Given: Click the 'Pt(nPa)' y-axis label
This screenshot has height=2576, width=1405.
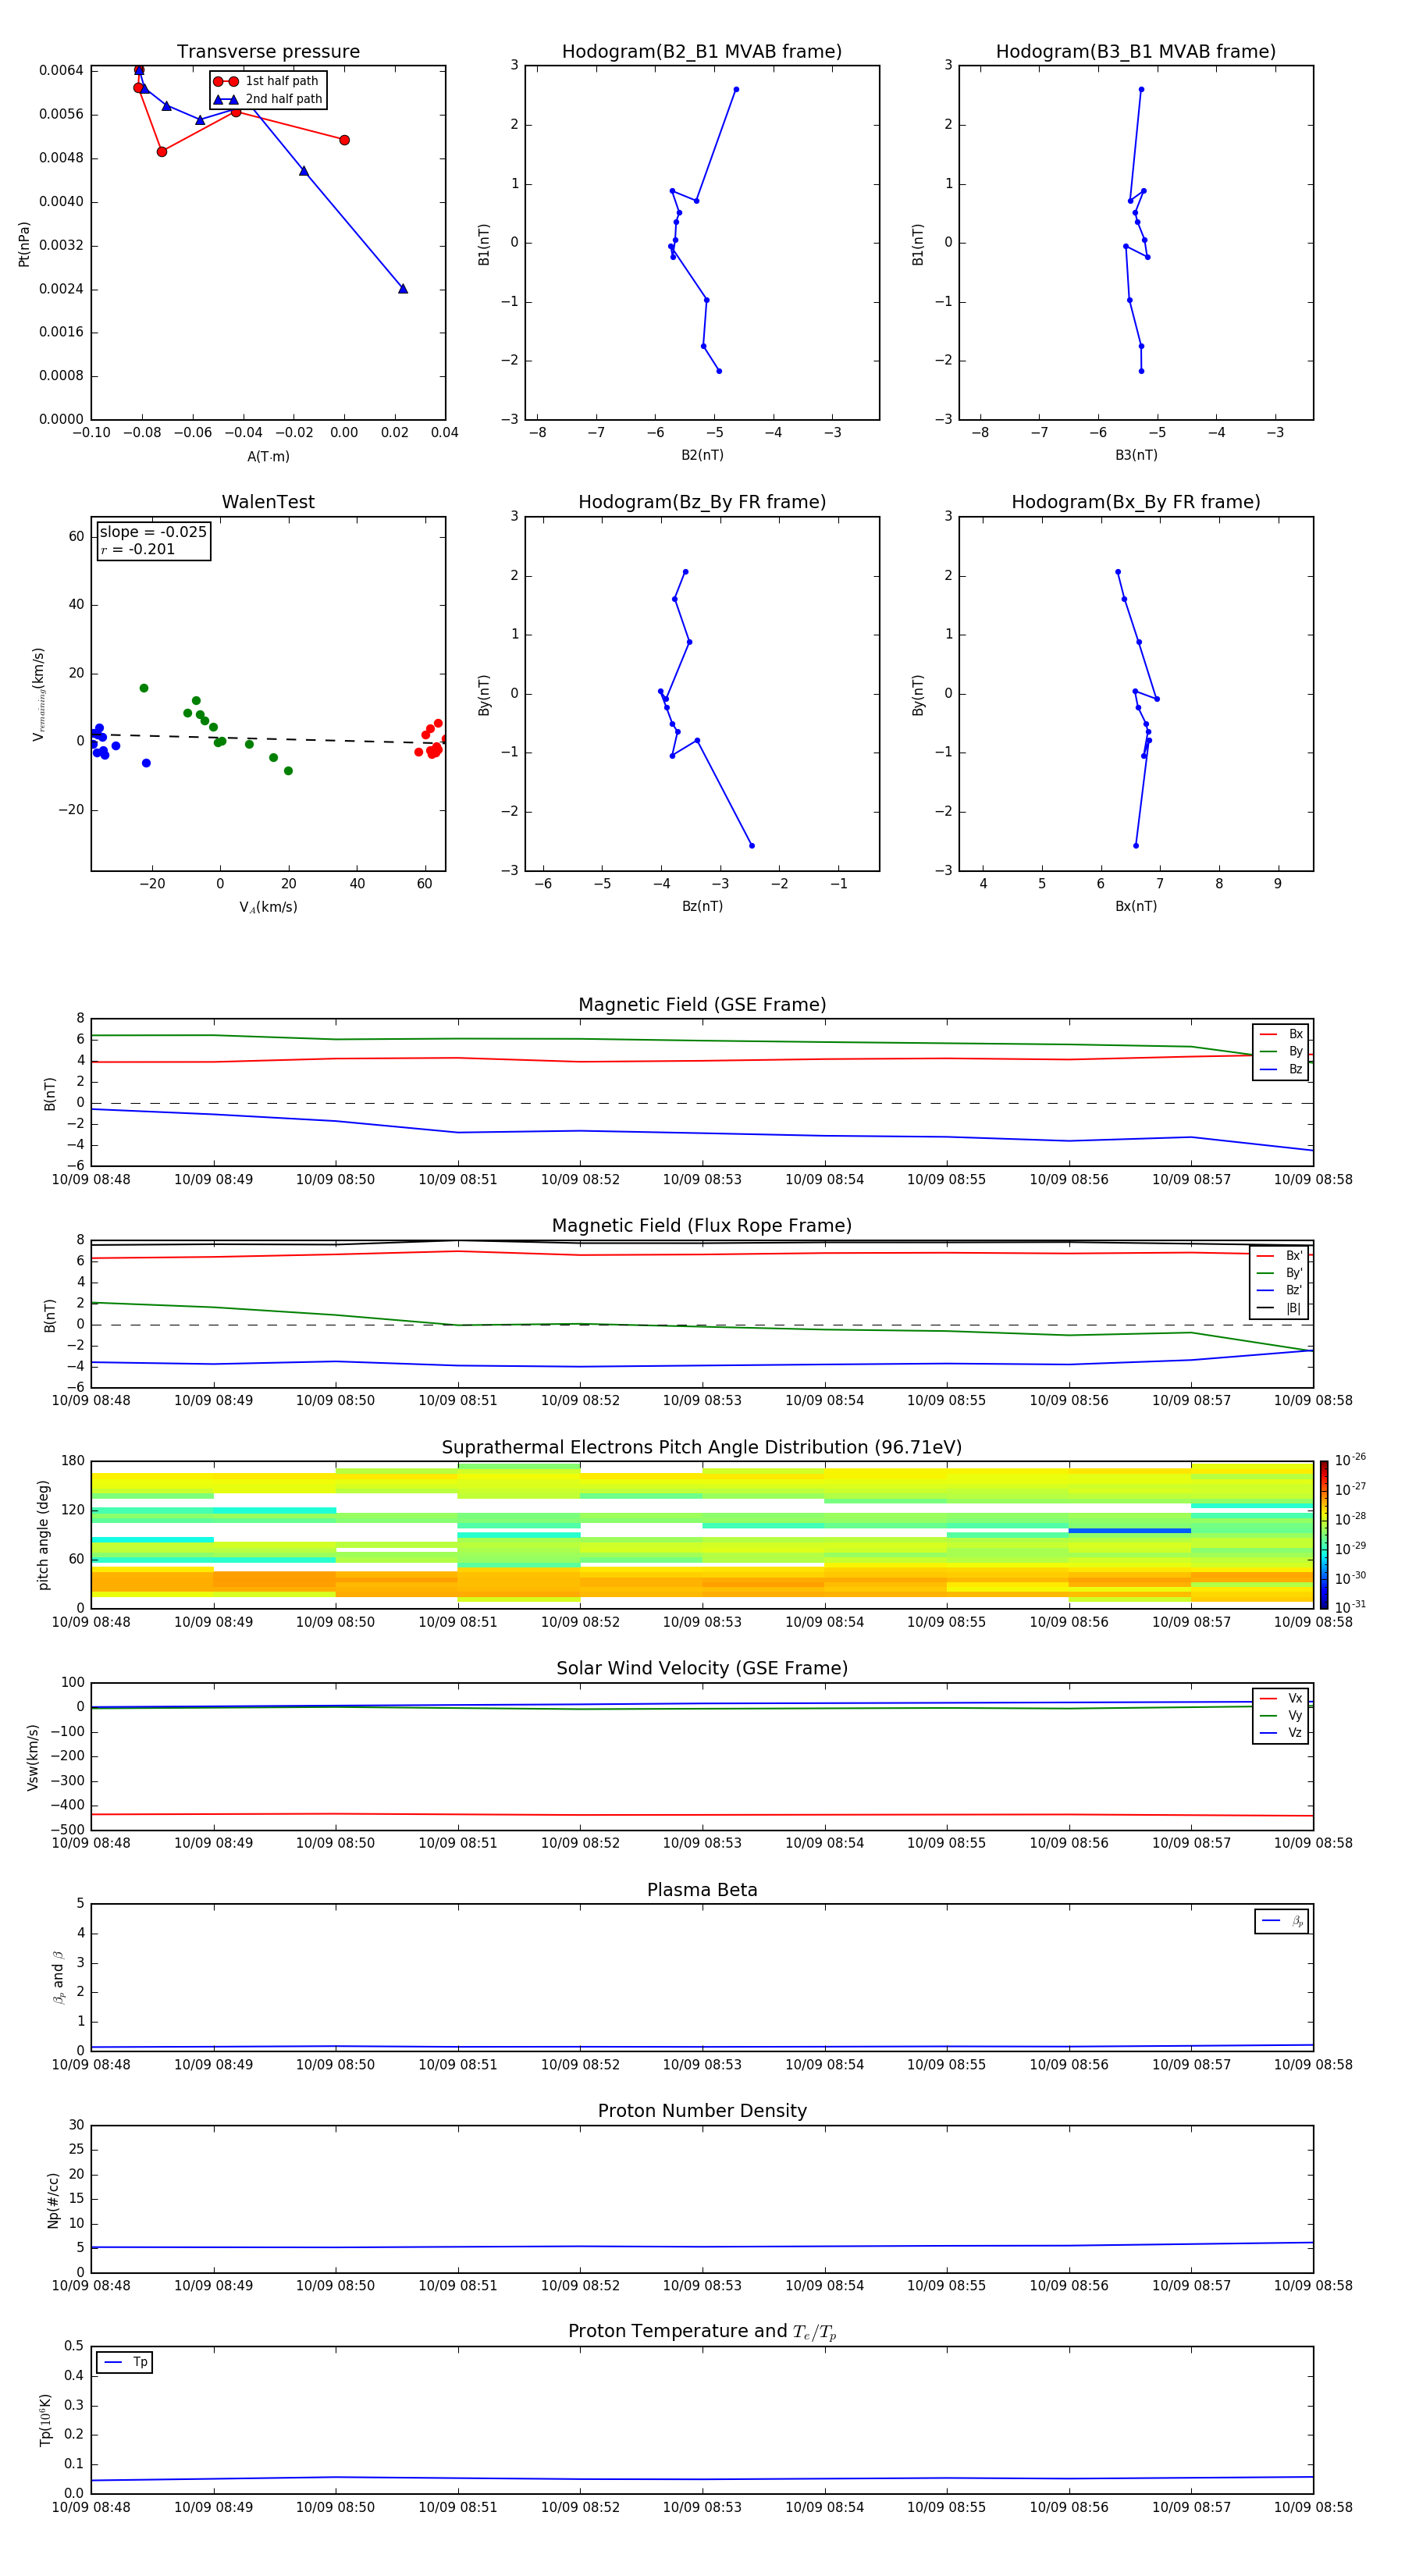Looking at the screenshot, I should click(24, 244).
